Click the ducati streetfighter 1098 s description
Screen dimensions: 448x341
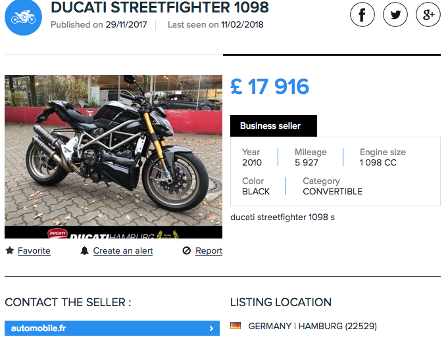point(282,217)
